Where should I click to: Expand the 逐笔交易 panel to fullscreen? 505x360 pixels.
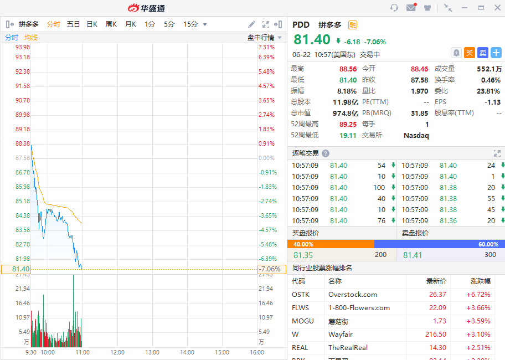tap(497, 153)
